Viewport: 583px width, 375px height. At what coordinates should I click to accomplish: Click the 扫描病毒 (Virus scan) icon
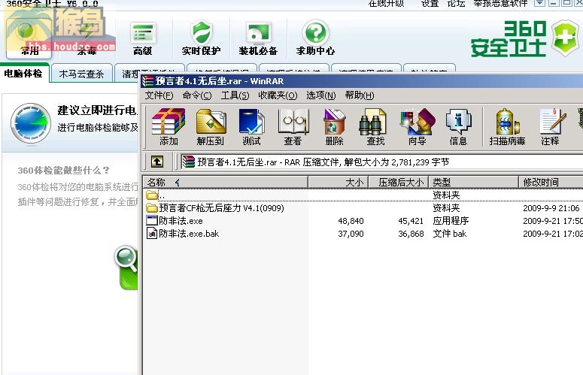507,122
